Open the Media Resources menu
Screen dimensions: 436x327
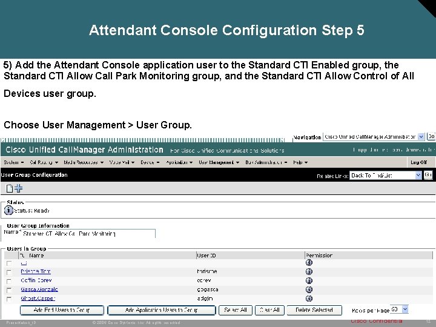(84, 162)
